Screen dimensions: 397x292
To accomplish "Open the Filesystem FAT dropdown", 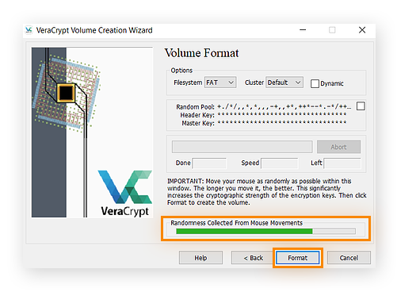I will 220,83.
